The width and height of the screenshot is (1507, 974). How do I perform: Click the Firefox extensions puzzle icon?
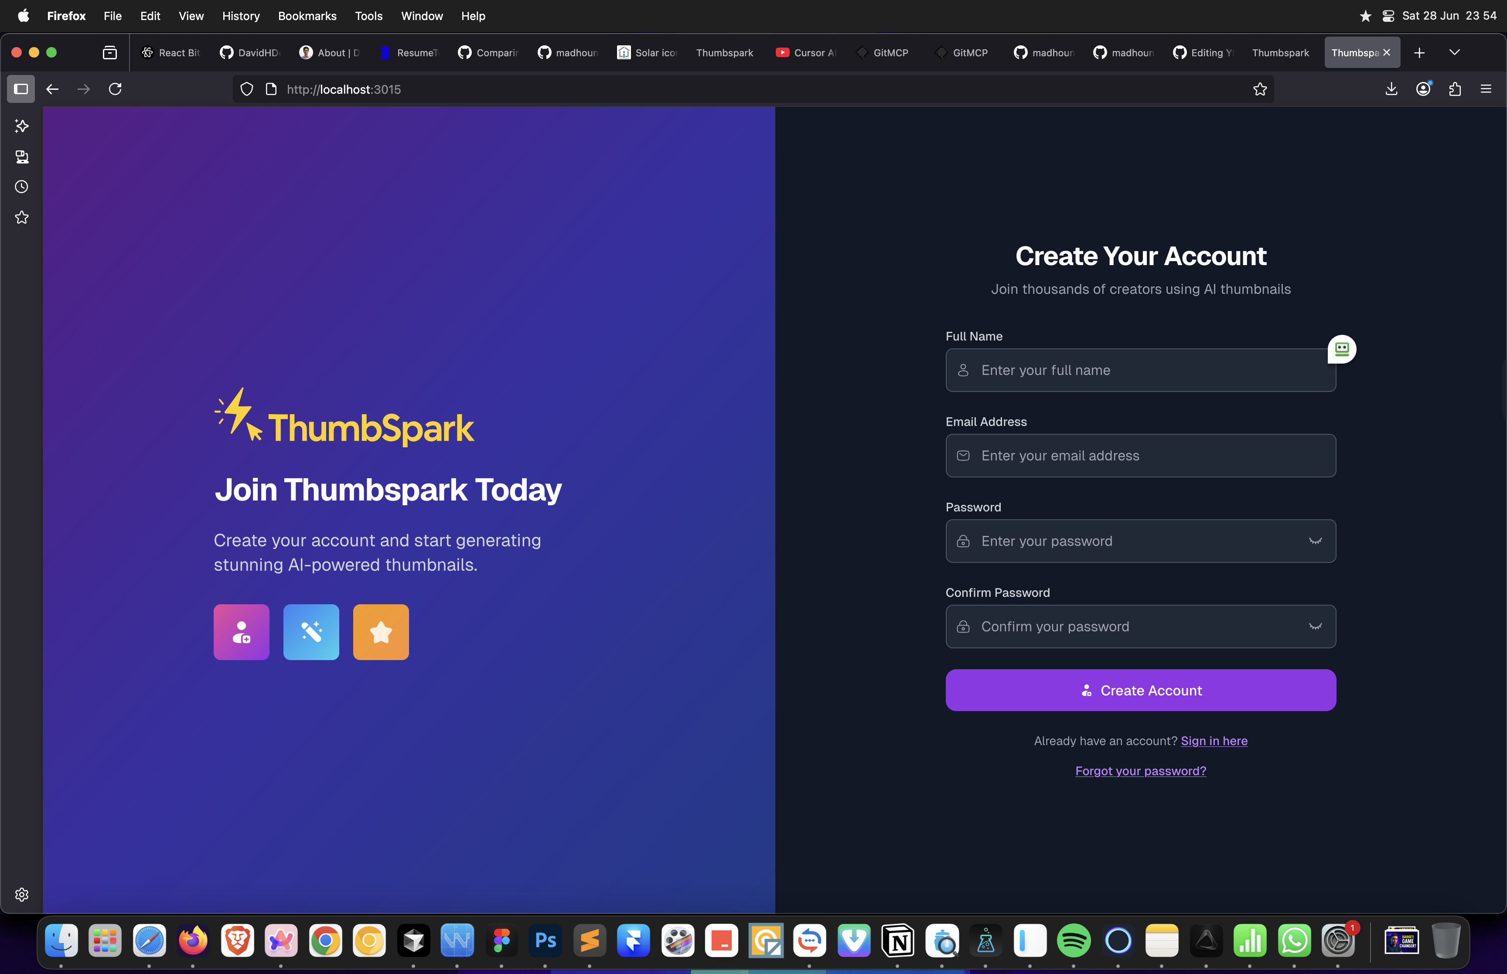(x=1455, y=89)
